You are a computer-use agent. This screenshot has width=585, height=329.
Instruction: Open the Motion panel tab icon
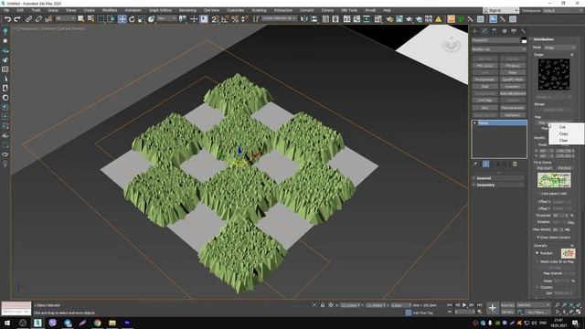coord(504,31)
